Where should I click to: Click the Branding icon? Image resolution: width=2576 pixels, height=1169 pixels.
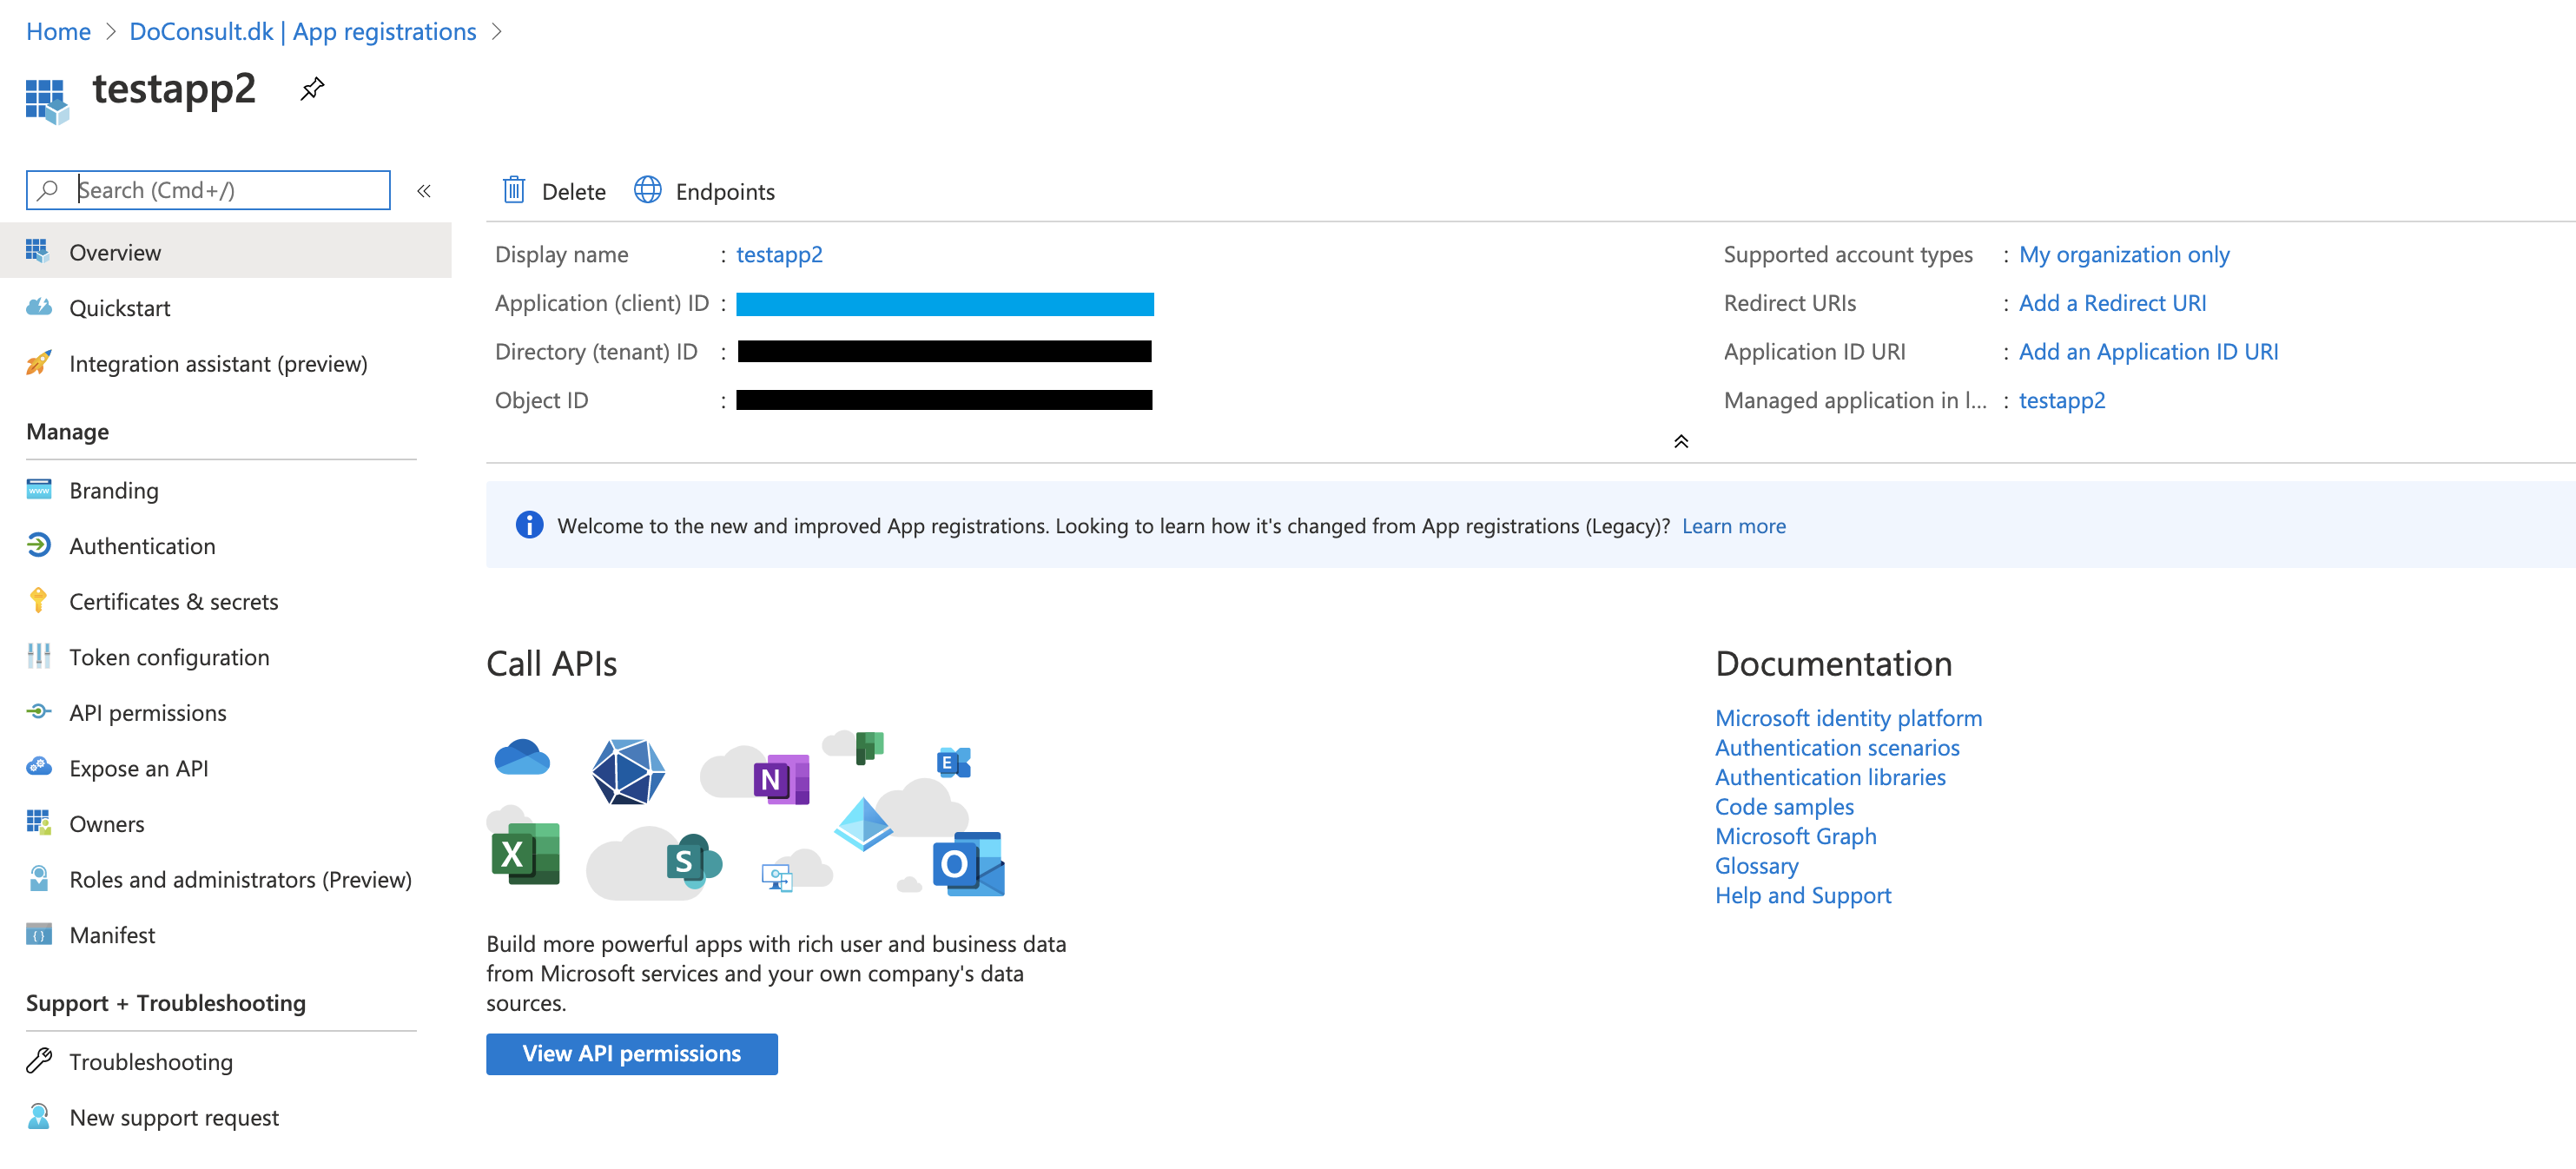[39, 489]
